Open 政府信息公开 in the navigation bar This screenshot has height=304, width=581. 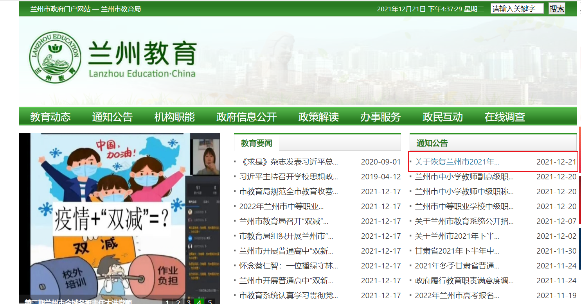tap(246, 117)
